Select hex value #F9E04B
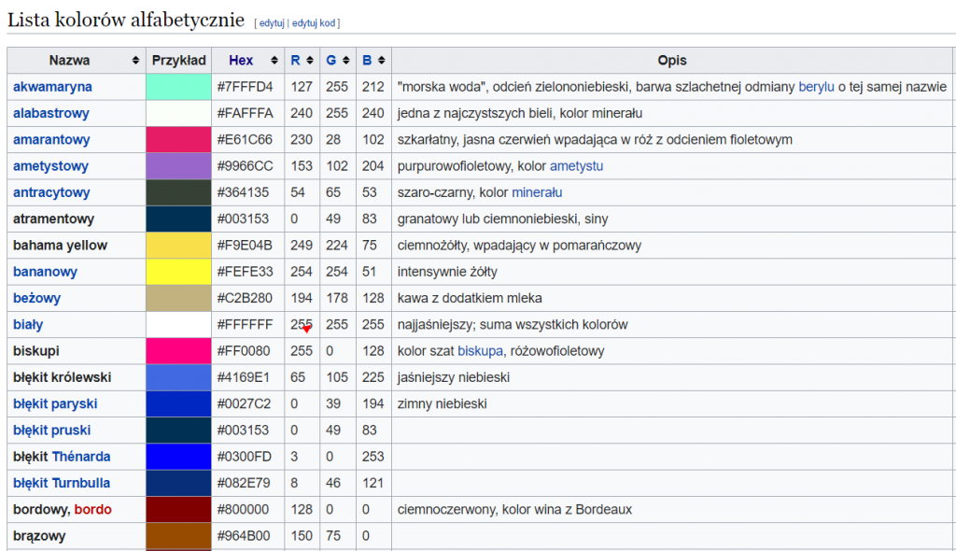Image resolution: width=956 pixels, height=551 pixels. coord(245,246)
